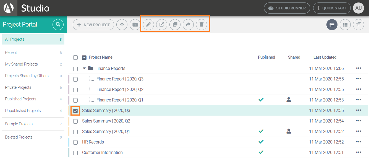Image resolution: width=369 pixels, height=159 pixels.
Task: Click the pencil edit project icon
Action: tap(148, 25)
